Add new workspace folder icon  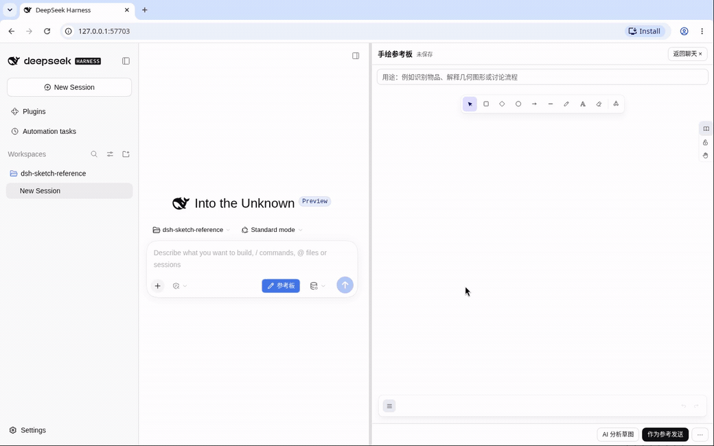(x=126, y=154)
